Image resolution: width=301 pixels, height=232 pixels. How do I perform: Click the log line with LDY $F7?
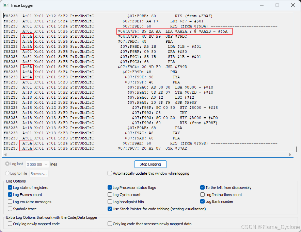tap(104, 21)
